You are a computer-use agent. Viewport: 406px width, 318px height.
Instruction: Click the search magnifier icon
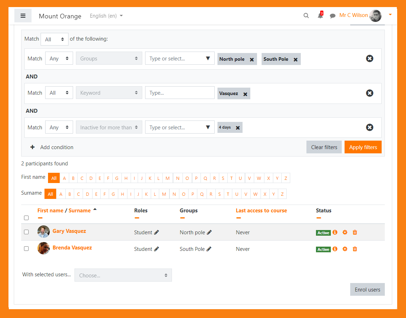pos(306,16)
